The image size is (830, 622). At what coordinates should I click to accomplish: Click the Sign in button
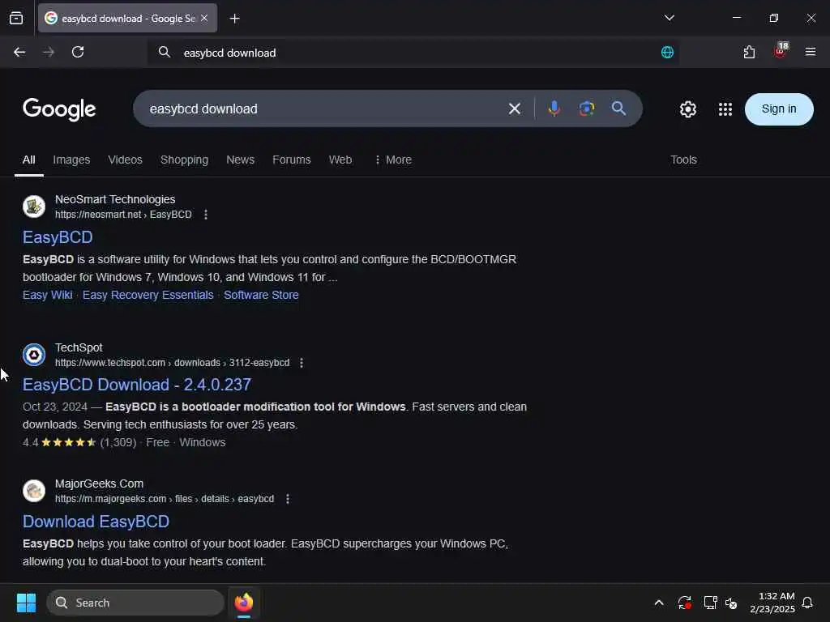tap(779, 109)
